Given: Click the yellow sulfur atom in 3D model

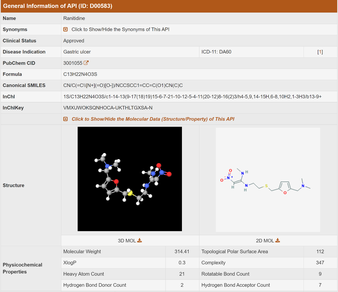Looking at the screenshot, I should (130, 193).
